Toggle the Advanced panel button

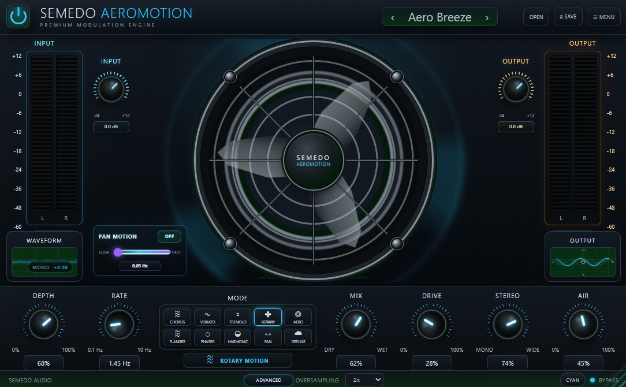coord(269,380)
